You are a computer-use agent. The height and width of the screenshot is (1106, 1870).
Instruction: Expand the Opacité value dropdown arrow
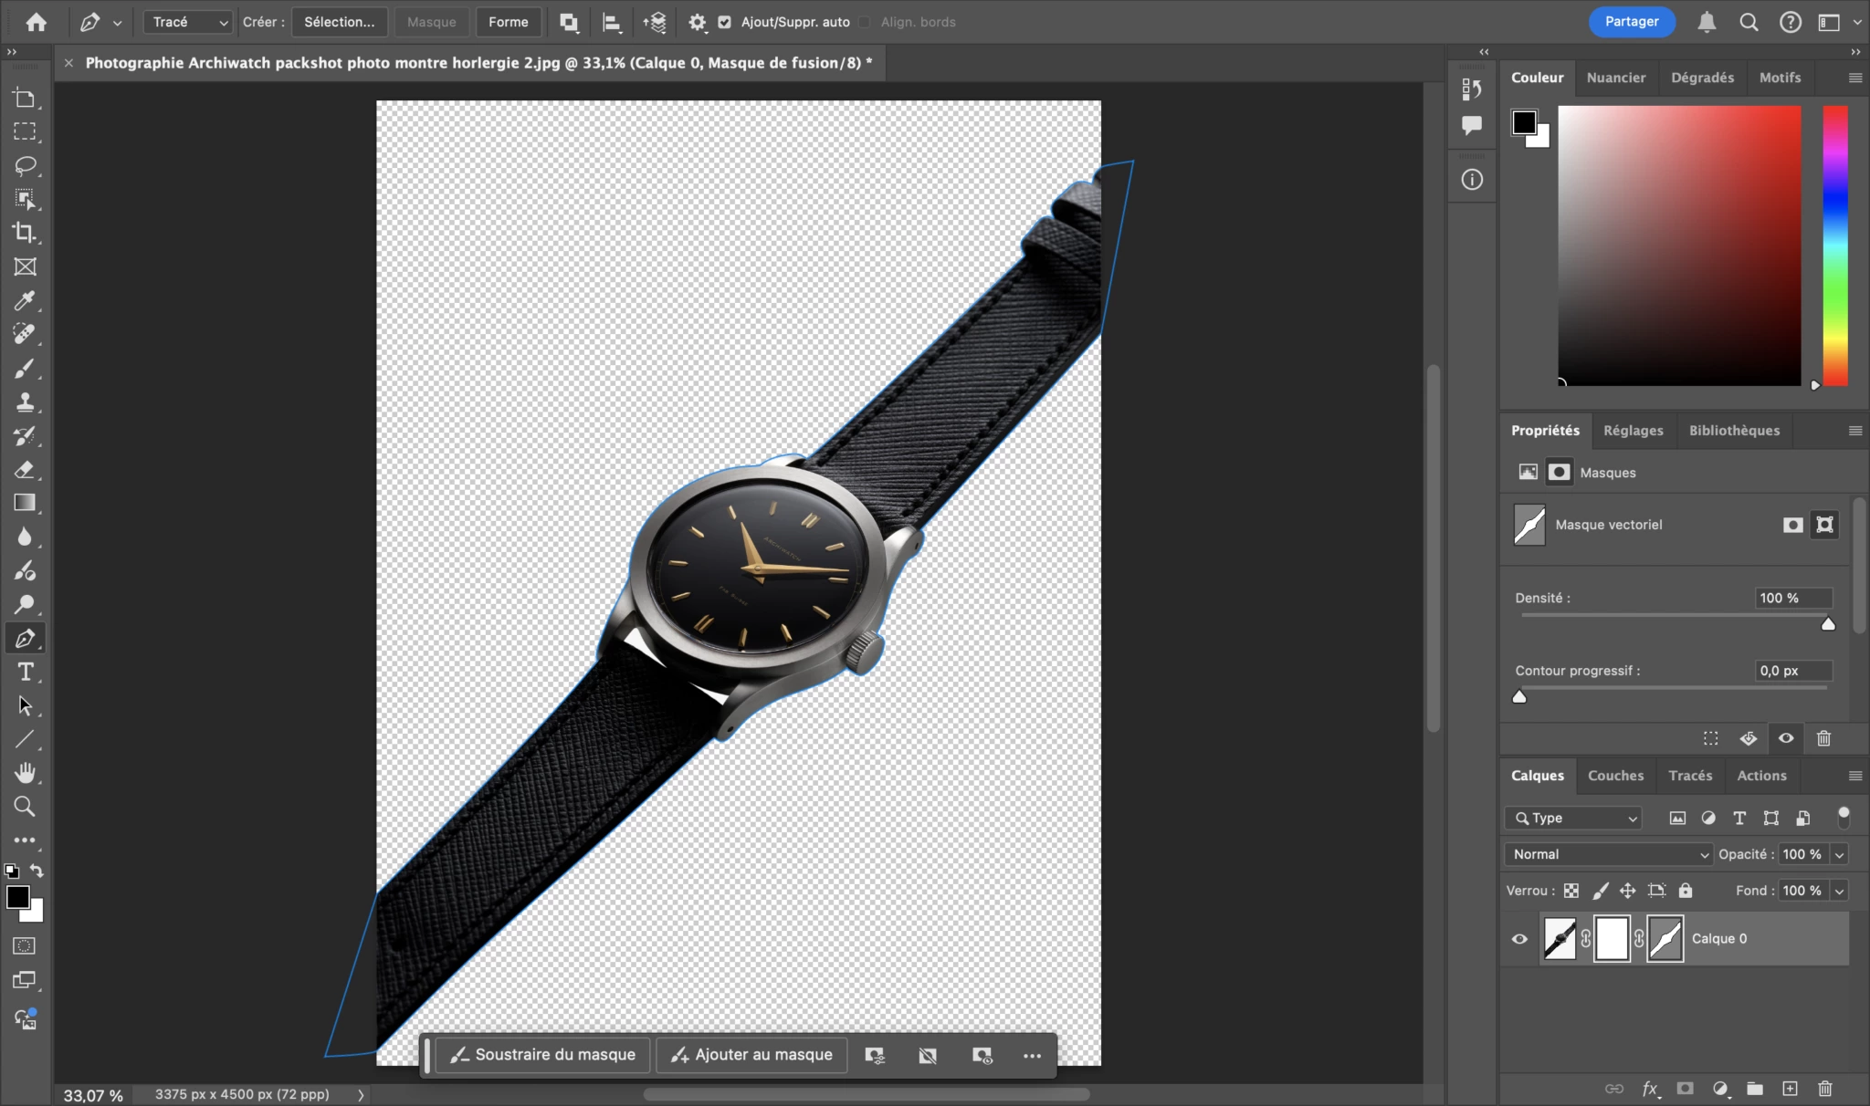(x=1839, y=854)
